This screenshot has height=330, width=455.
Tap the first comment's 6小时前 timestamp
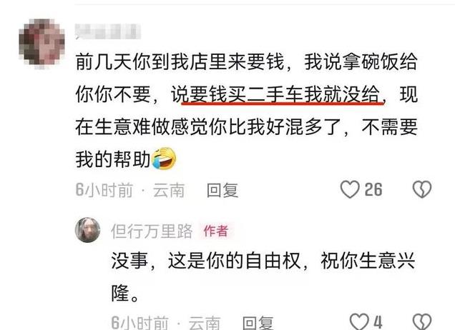coord(104,190)
